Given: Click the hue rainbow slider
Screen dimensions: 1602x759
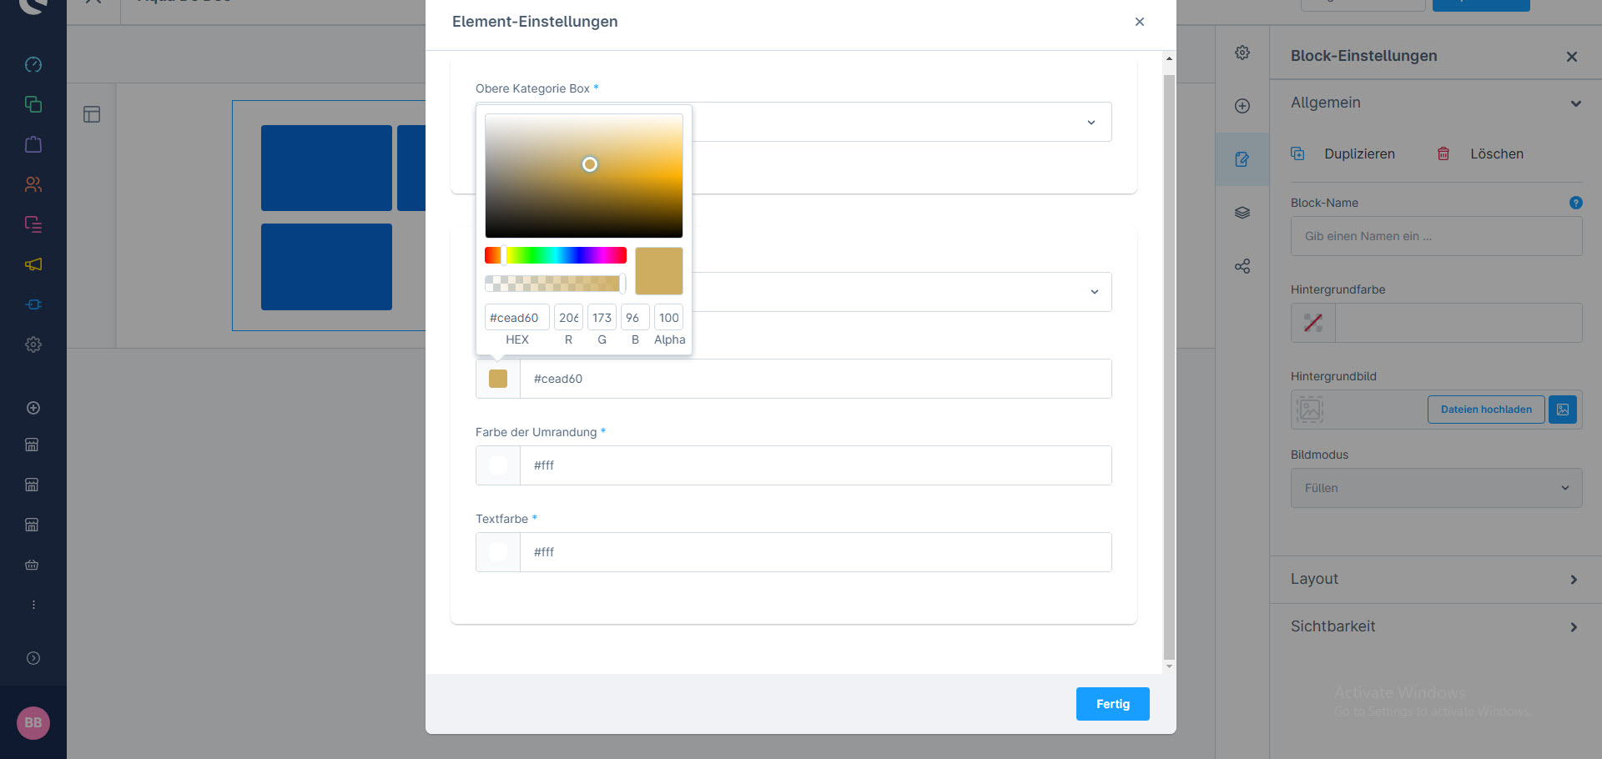Looking at the screenshot, I should (556, 255).
